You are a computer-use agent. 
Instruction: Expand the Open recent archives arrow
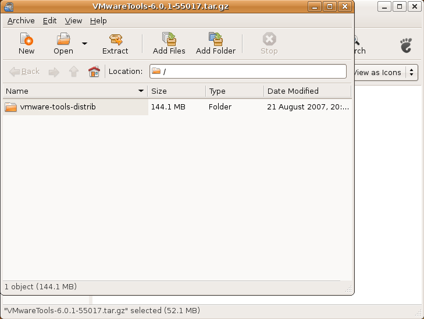[85, 44]
